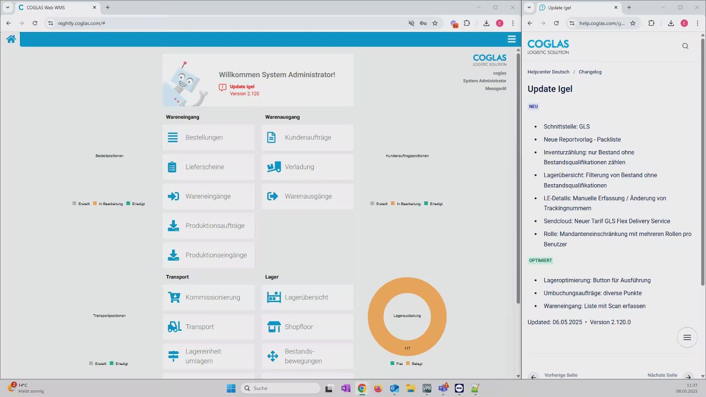Select the COGLAS Web WMS tab
706x397 pixels.
click(x=57, y=8)
